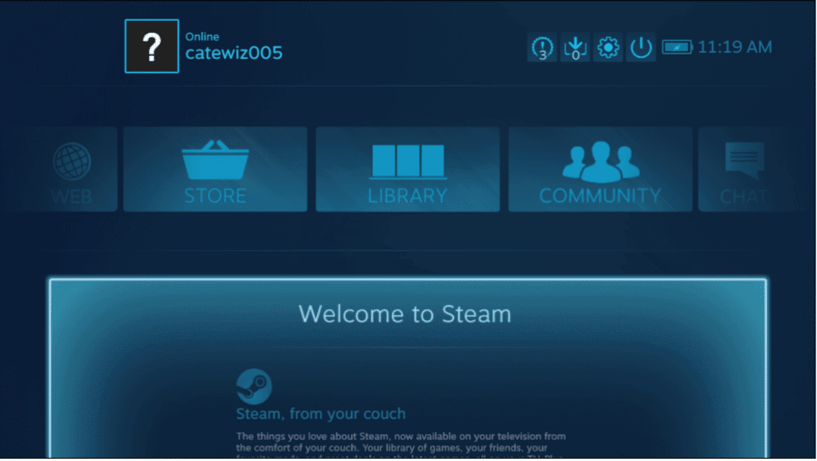Click the clock showing 11:19 AM
The height and width of the screenshot is (461, 817).
[x=734, y=47]
